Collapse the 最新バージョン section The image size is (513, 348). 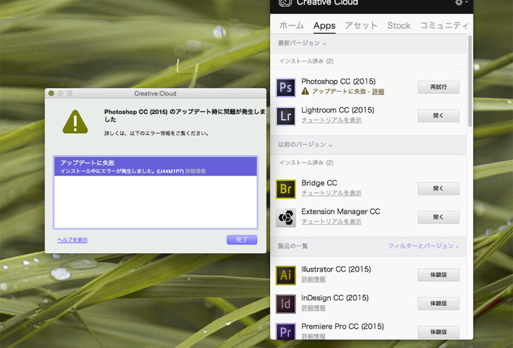point(302,43)
